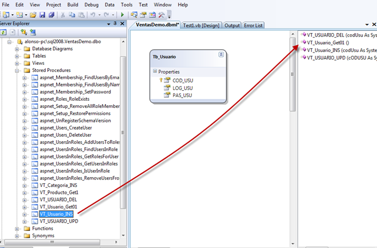
Task: Select the VT_Usuario_Get01 stored procedure in tree
Action: (58, 207)
